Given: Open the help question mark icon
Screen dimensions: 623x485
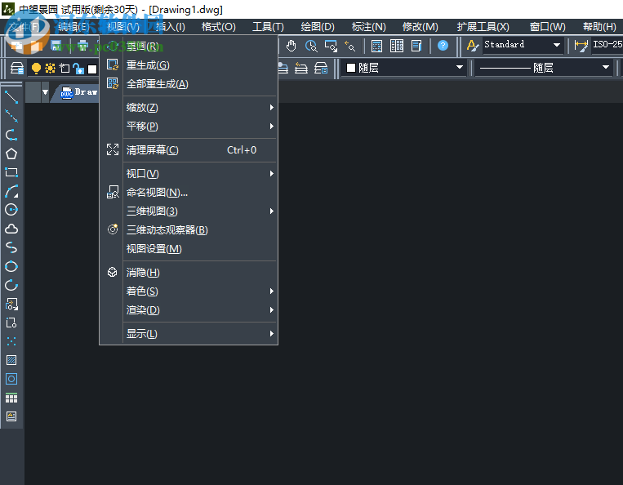Looking at the screenshot, I should coord(443,46).
